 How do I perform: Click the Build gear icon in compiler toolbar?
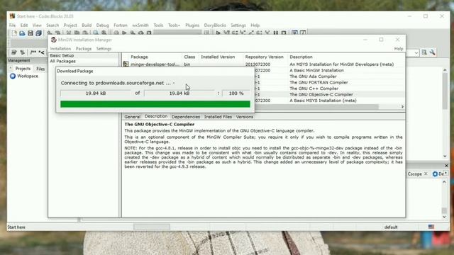tap(116, 33)
